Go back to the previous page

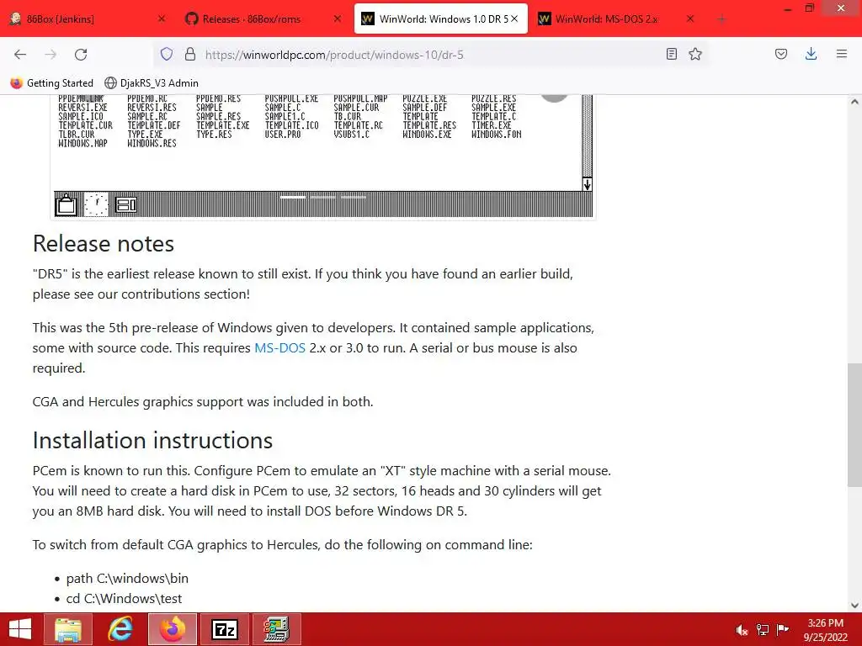tap(20, 55)
